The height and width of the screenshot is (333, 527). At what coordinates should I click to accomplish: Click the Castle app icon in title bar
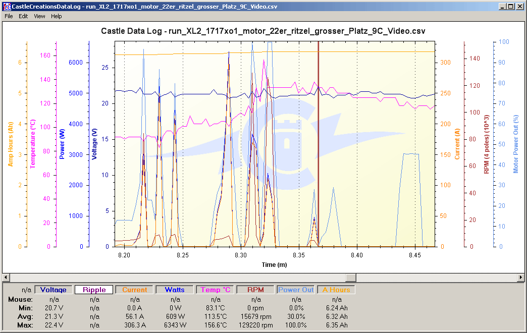coord(7,7)
